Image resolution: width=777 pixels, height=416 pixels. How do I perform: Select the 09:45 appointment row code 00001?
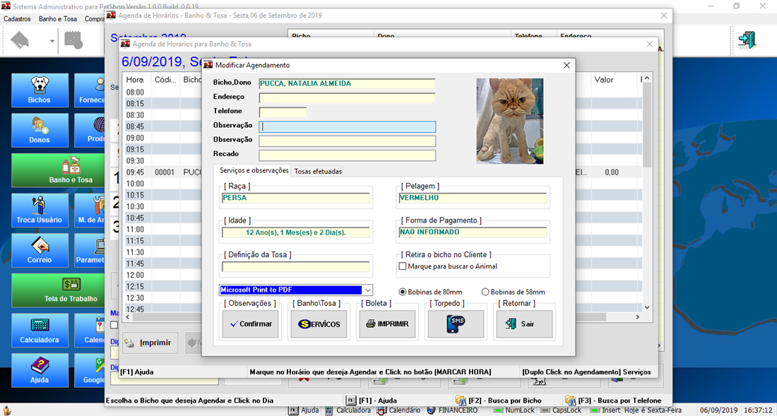162,172
